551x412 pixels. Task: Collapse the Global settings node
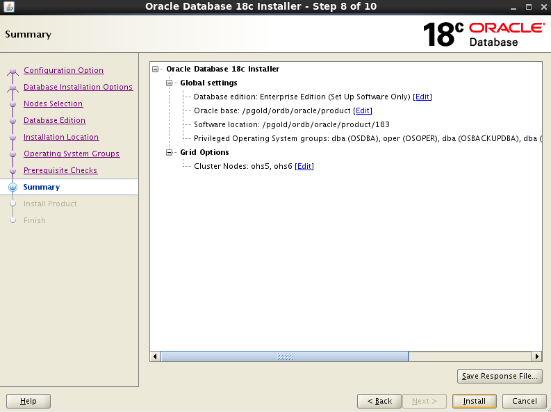(x=170, y=83)
